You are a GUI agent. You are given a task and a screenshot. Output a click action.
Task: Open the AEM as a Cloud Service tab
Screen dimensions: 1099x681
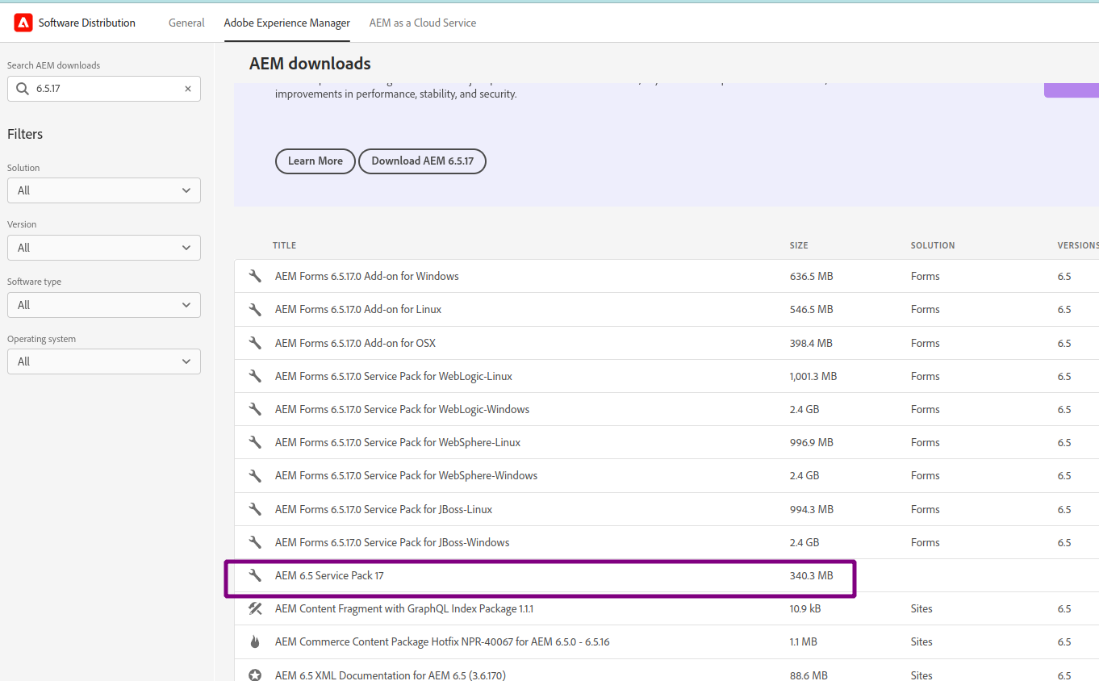pos(422,22)
